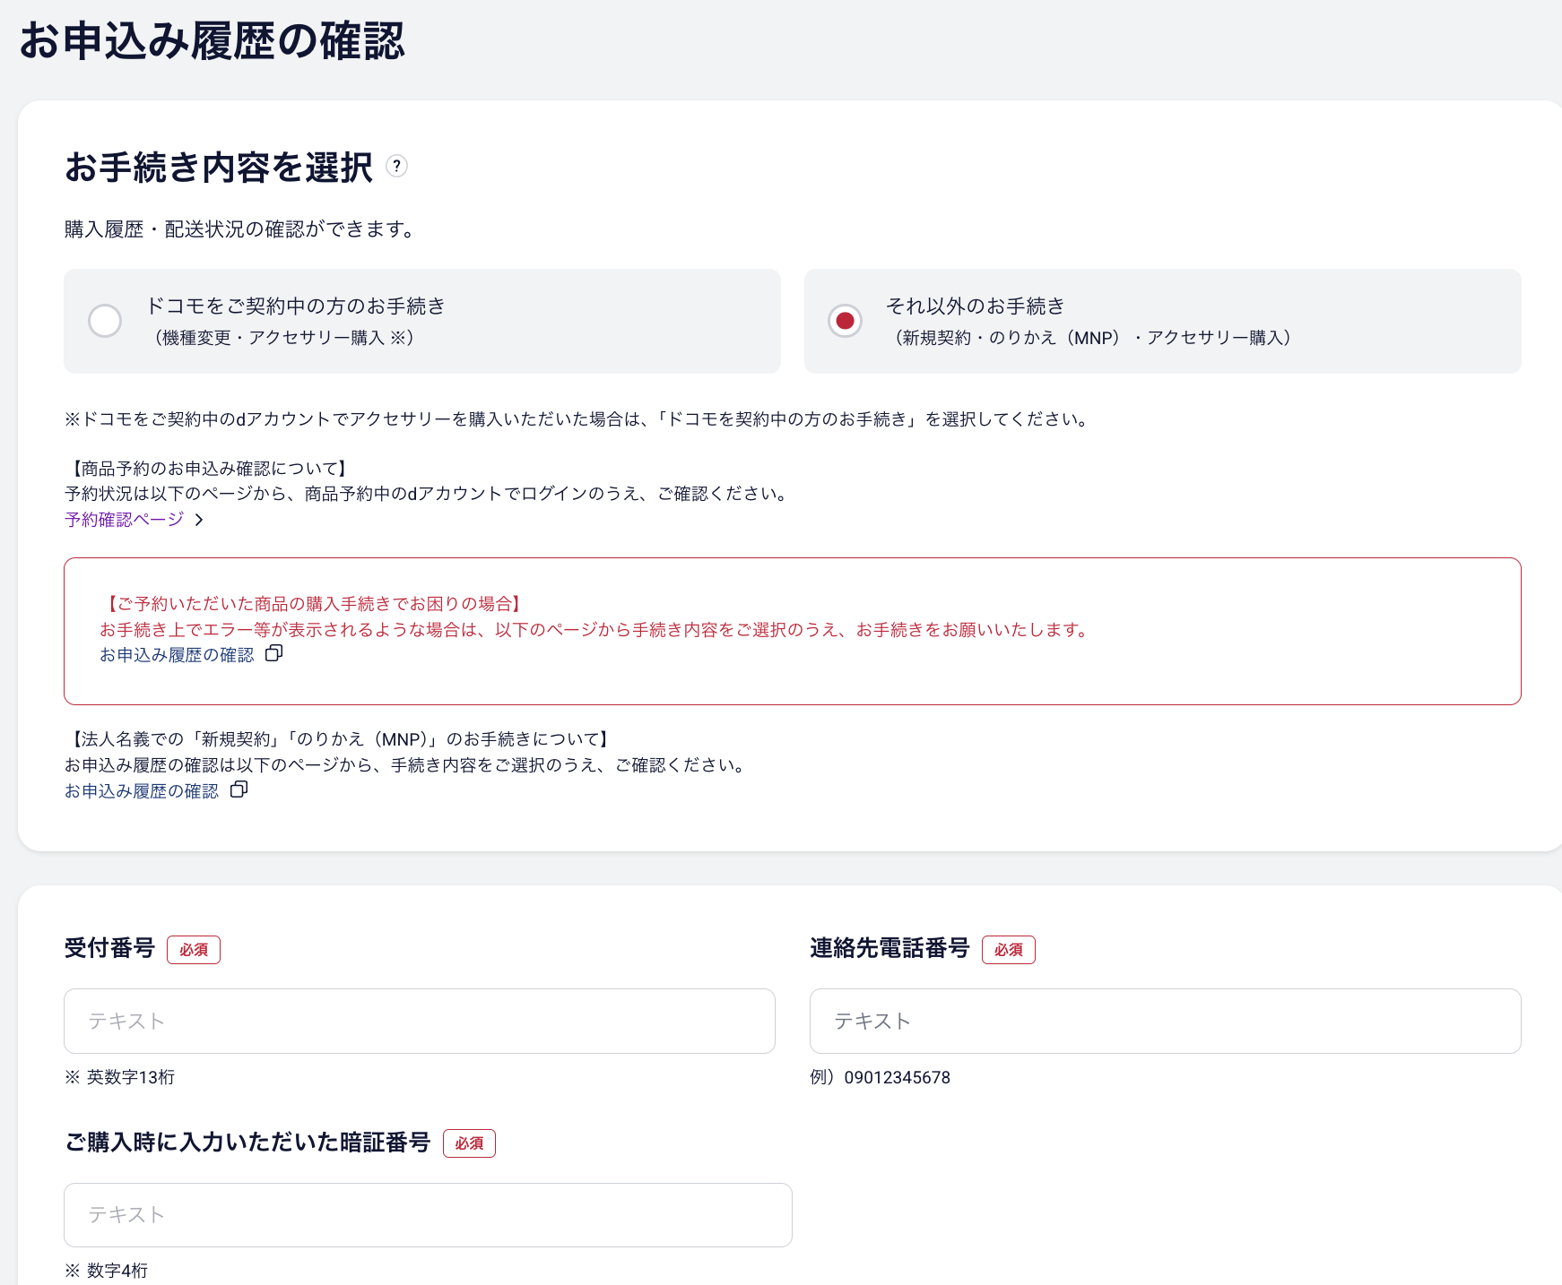Select the それ以外のお手続き radio button
Viewport: 1562px width, 1285px height.
[x=845, y=321]
